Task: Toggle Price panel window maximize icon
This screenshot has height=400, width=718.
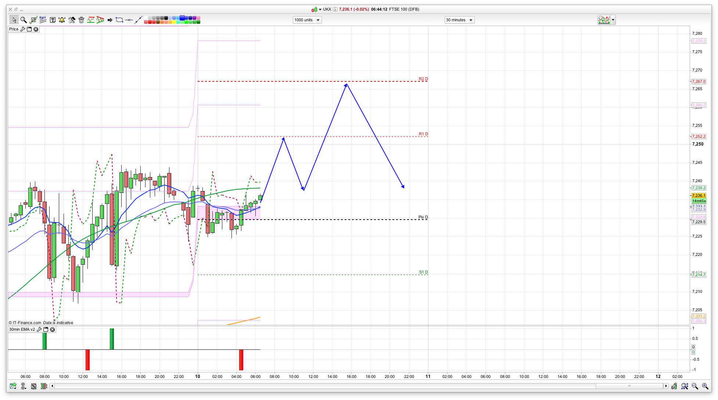Action: tap(29, 29)
